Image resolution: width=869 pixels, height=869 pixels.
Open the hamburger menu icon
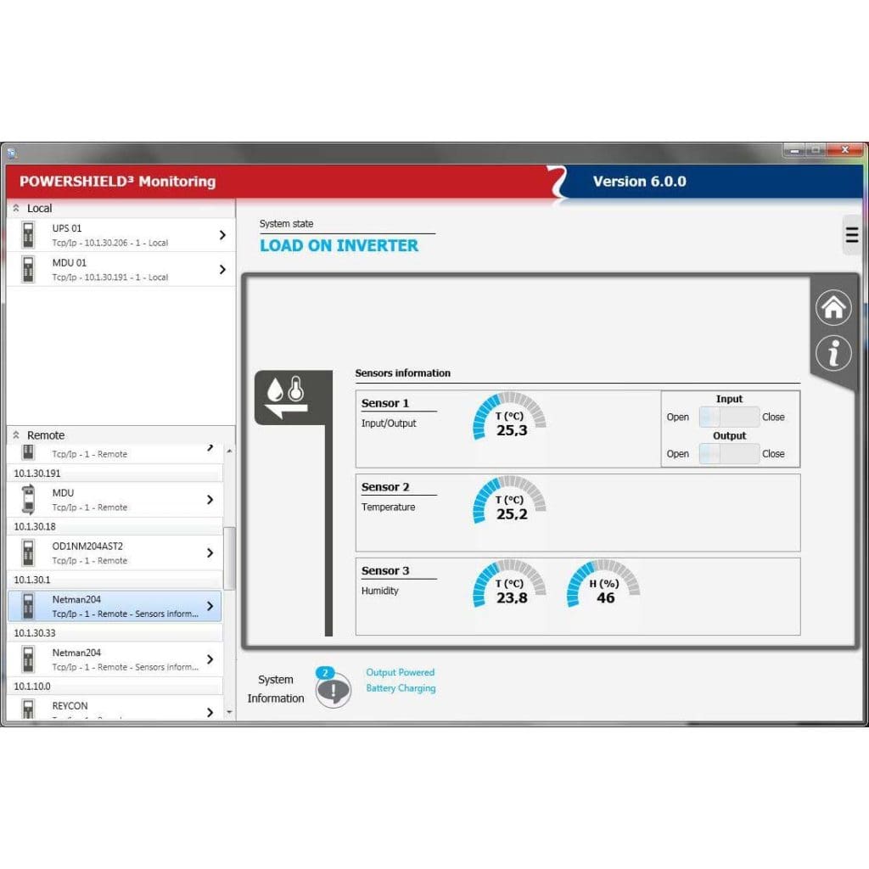[x=852, y=235]
